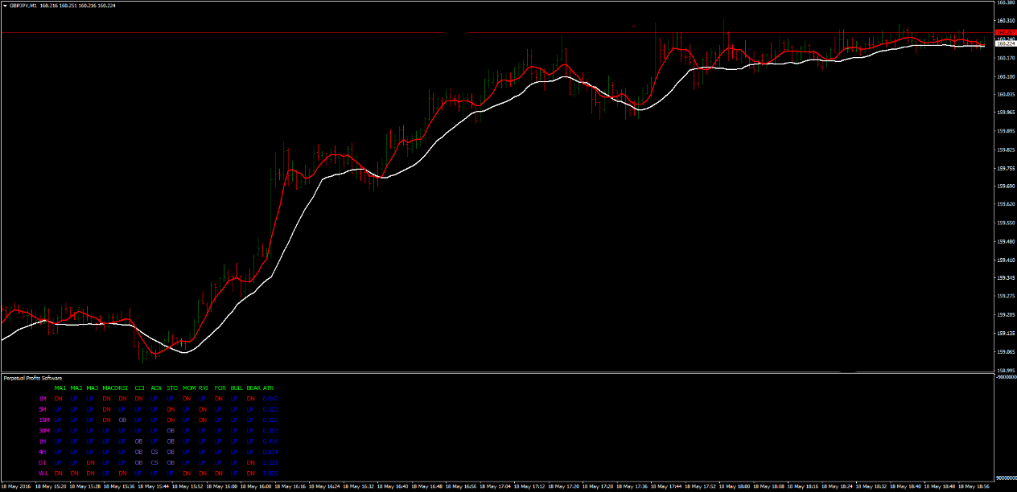Select the 1H timeframe row label
This screenshot has width=1017, height=492.
(42, 441)
